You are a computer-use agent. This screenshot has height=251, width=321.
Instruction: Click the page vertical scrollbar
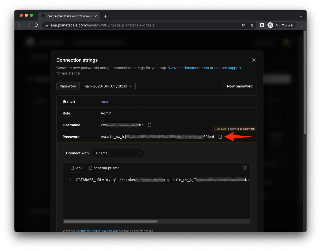point(305,82)
